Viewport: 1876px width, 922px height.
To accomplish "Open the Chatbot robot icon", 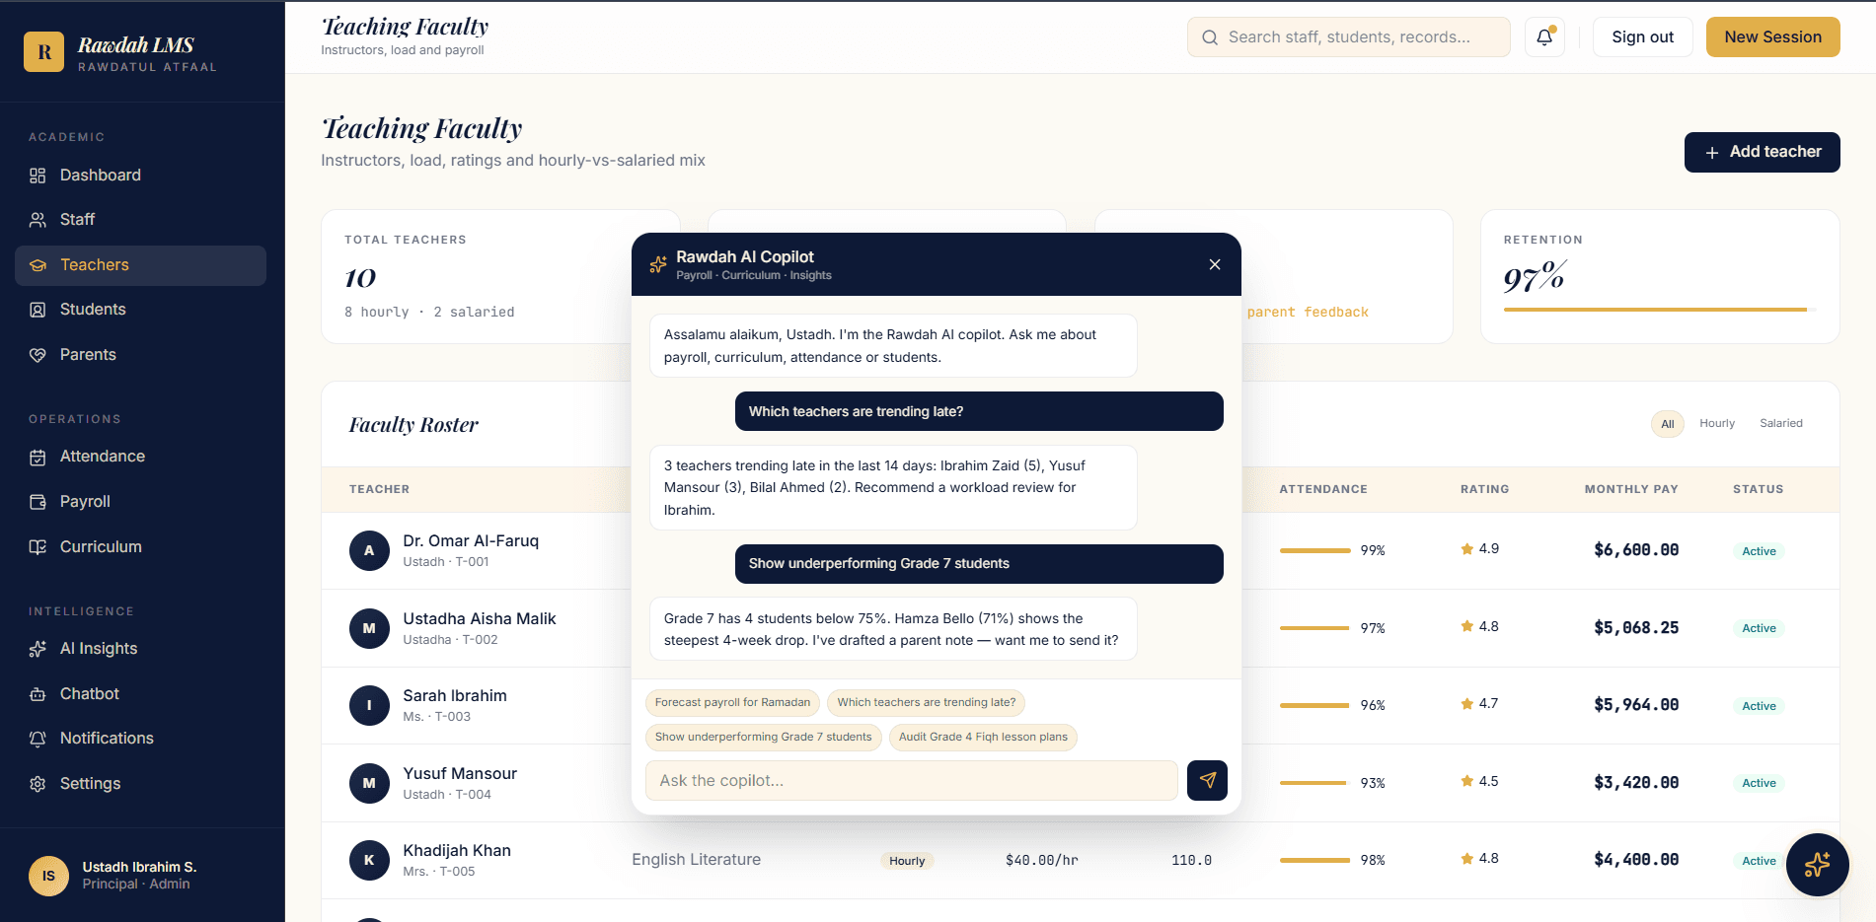I will (38, 694).
